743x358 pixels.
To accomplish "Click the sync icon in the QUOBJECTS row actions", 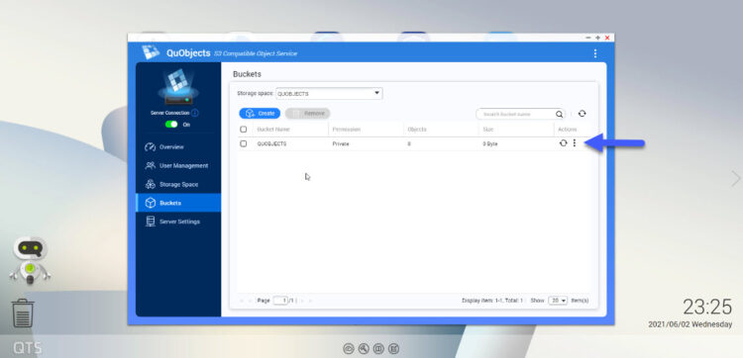I will click(x=563, y=142).
